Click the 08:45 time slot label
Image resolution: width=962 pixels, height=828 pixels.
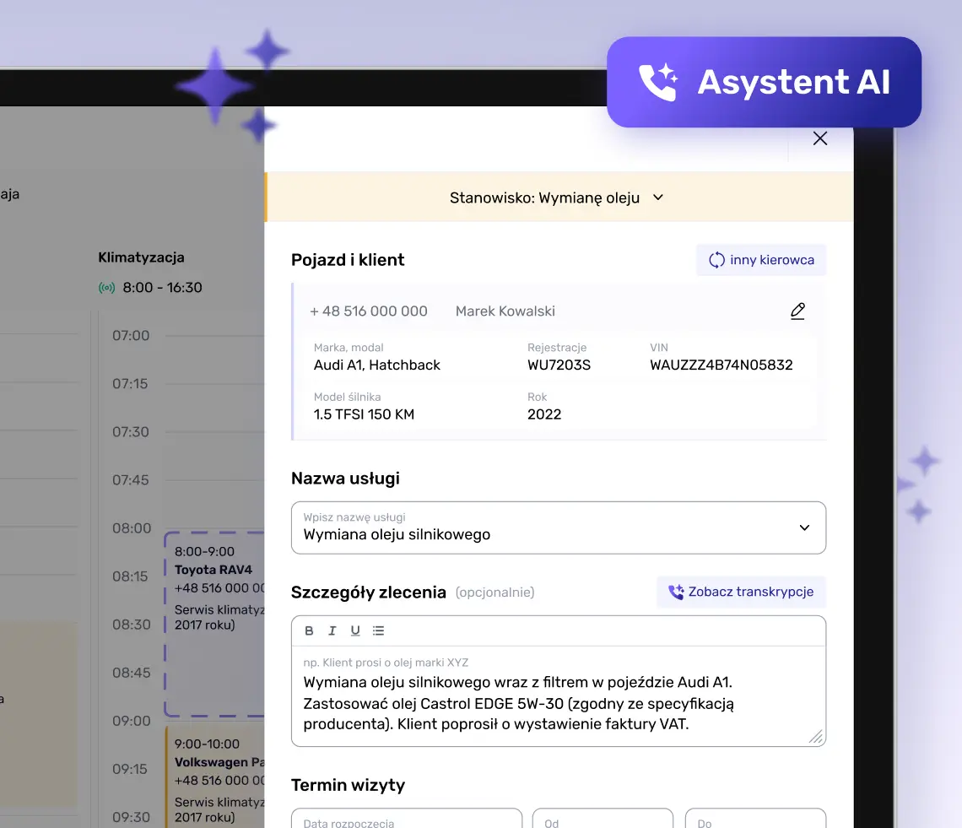(131, 673)
